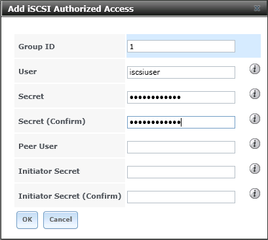Click info icon for Initiator Secret (Confirm)

point(255,193)
